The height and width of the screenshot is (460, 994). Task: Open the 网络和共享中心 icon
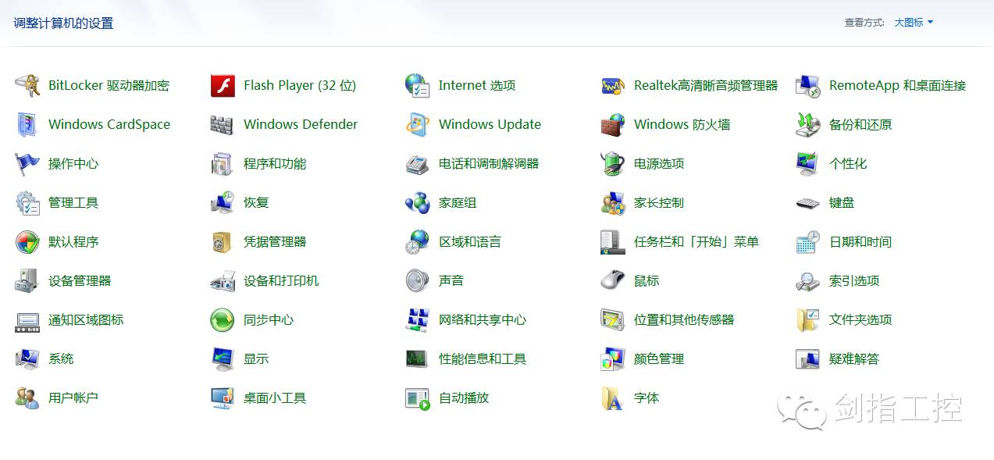tap(418, 319)
